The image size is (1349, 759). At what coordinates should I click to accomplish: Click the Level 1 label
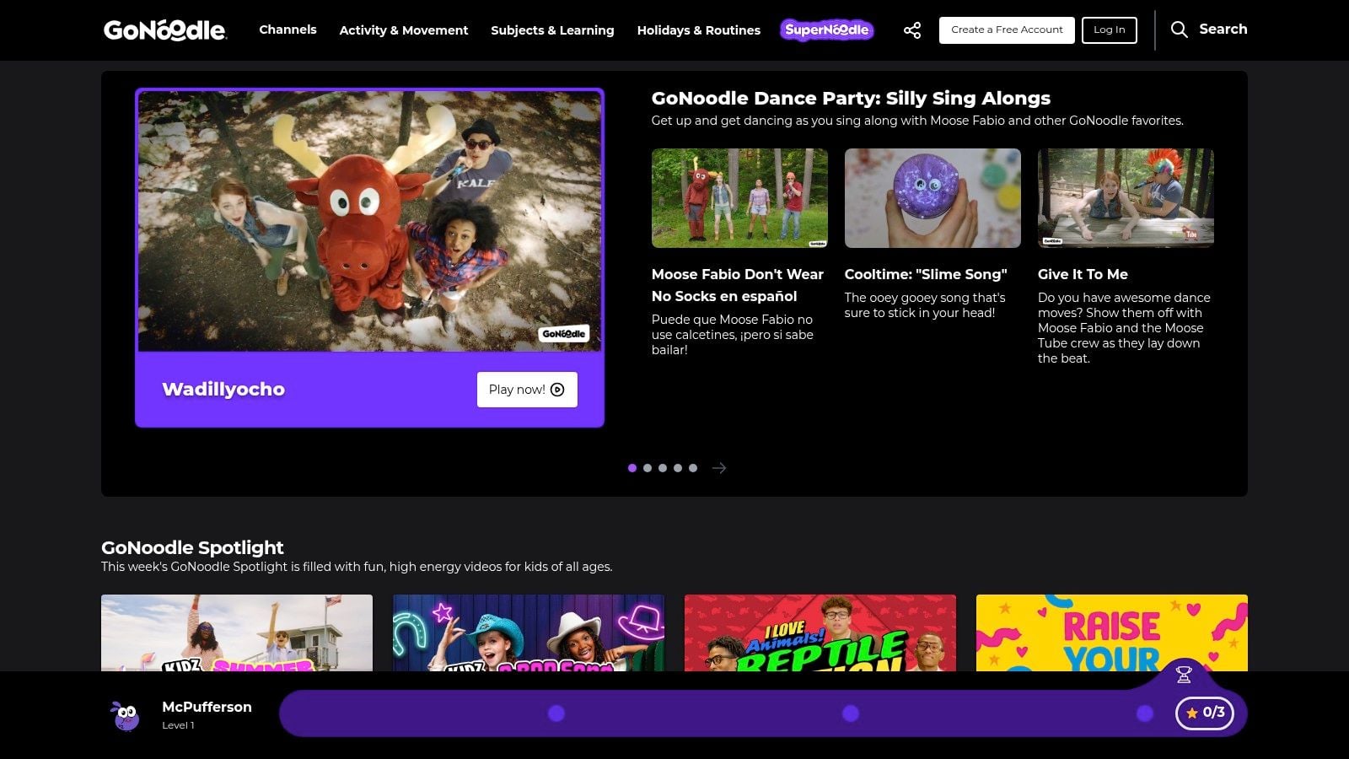click(178, 725)
